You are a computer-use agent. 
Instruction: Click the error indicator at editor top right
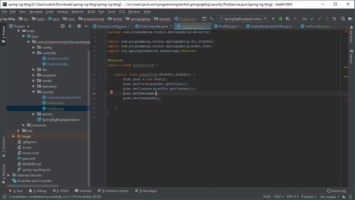coord(346,31)
